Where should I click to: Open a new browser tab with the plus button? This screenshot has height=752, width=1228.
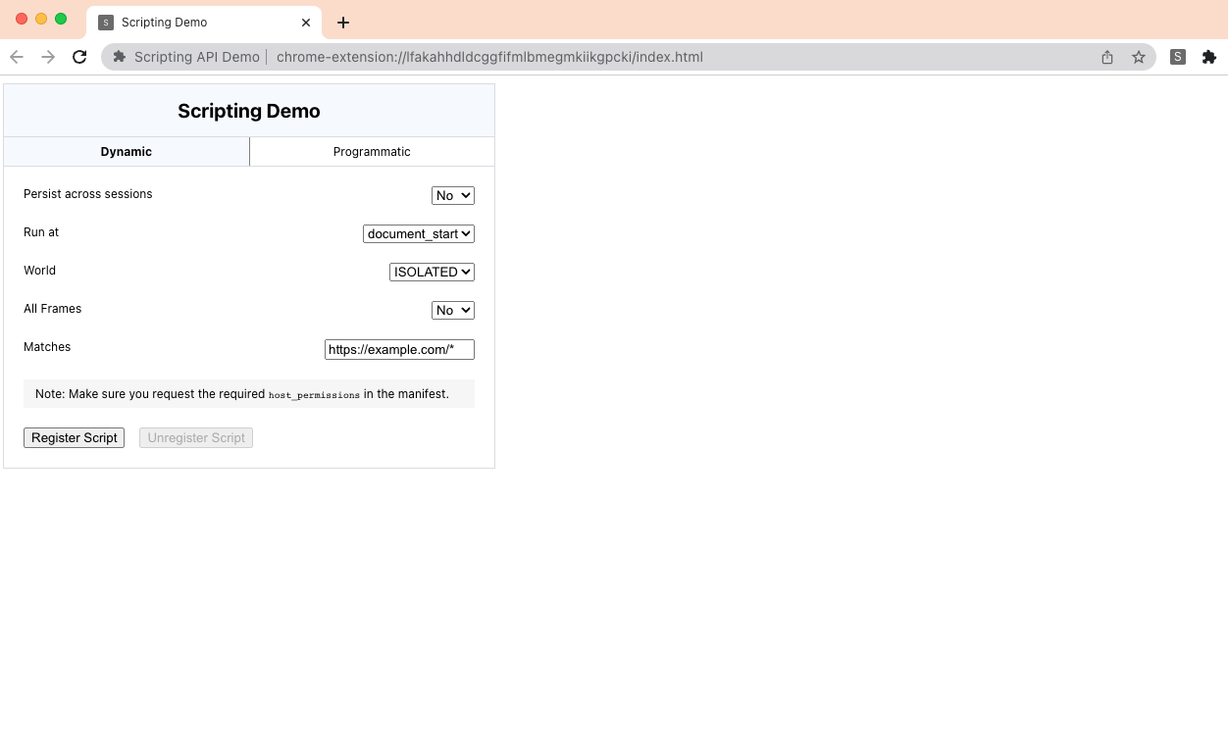click(x=342, y=22)
